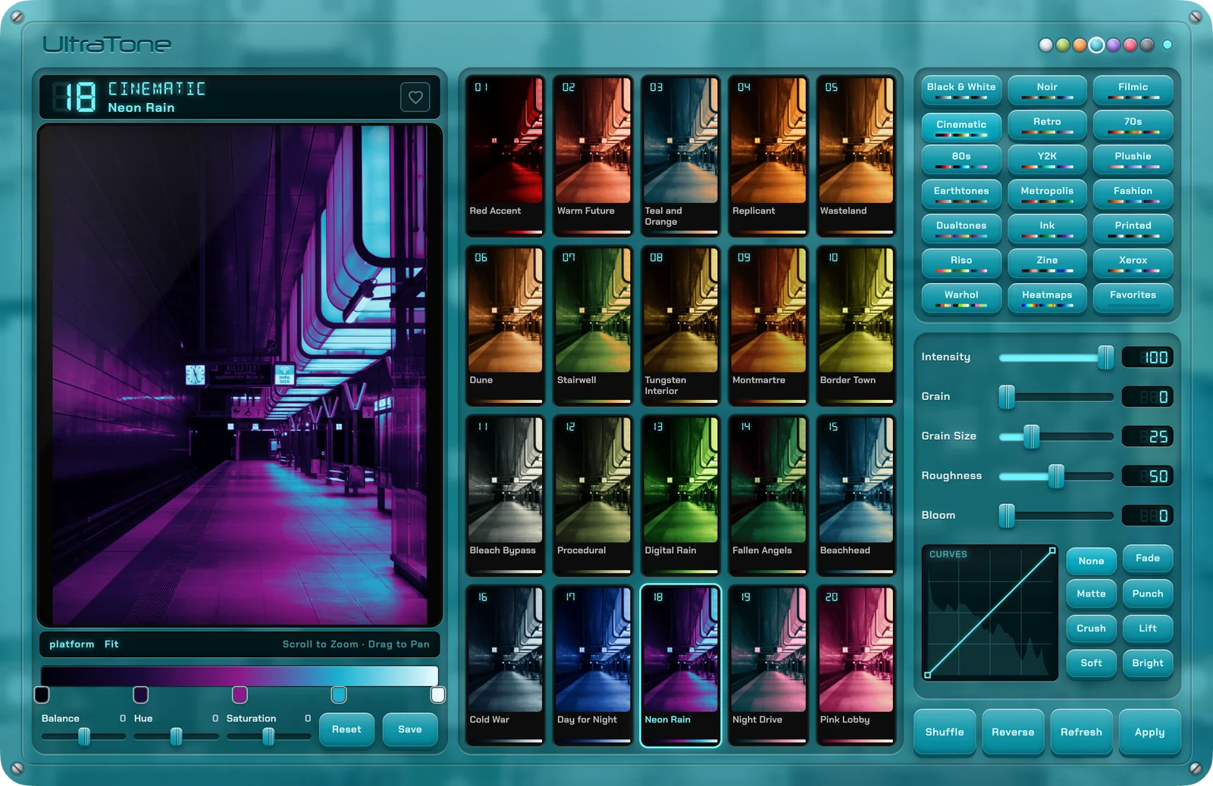This screenshot has width=1213, height=786.
Task: Click the top-right curve handle
Action: click(1052, 551)
